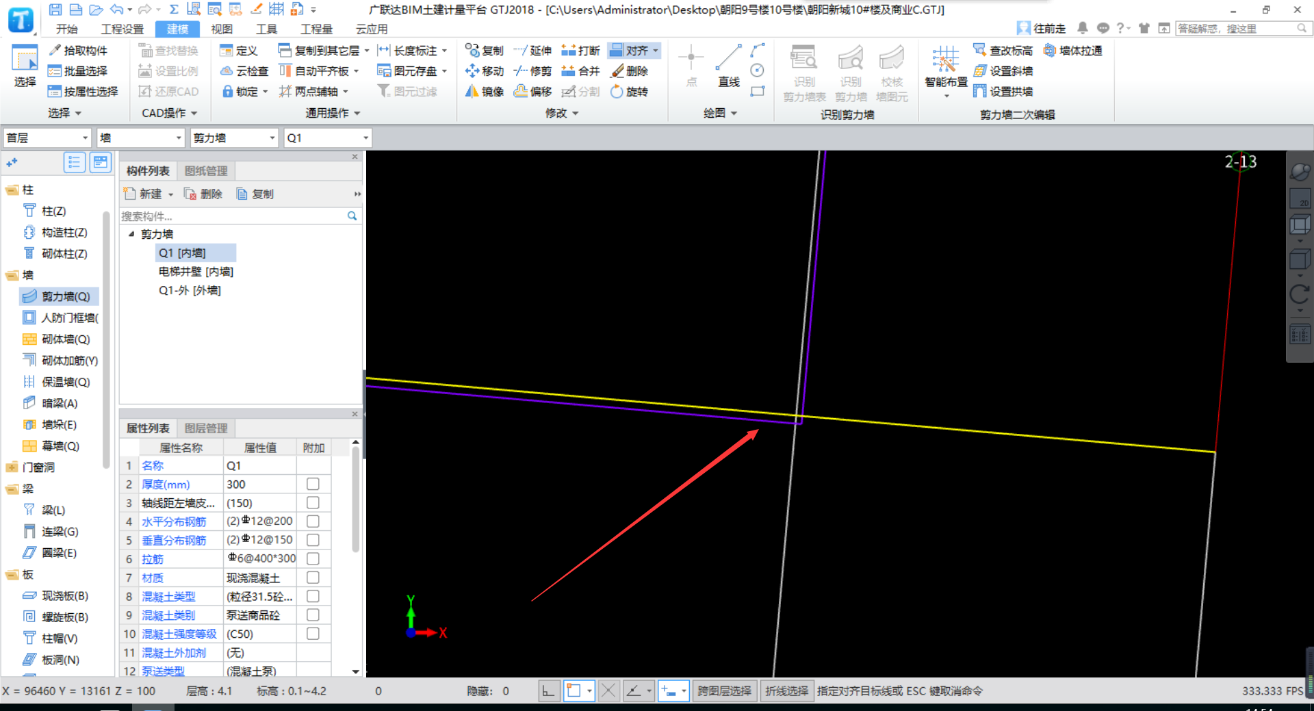Check the 附加 box for 拉筋 row
1314x711 pixels.
point(313,558)
